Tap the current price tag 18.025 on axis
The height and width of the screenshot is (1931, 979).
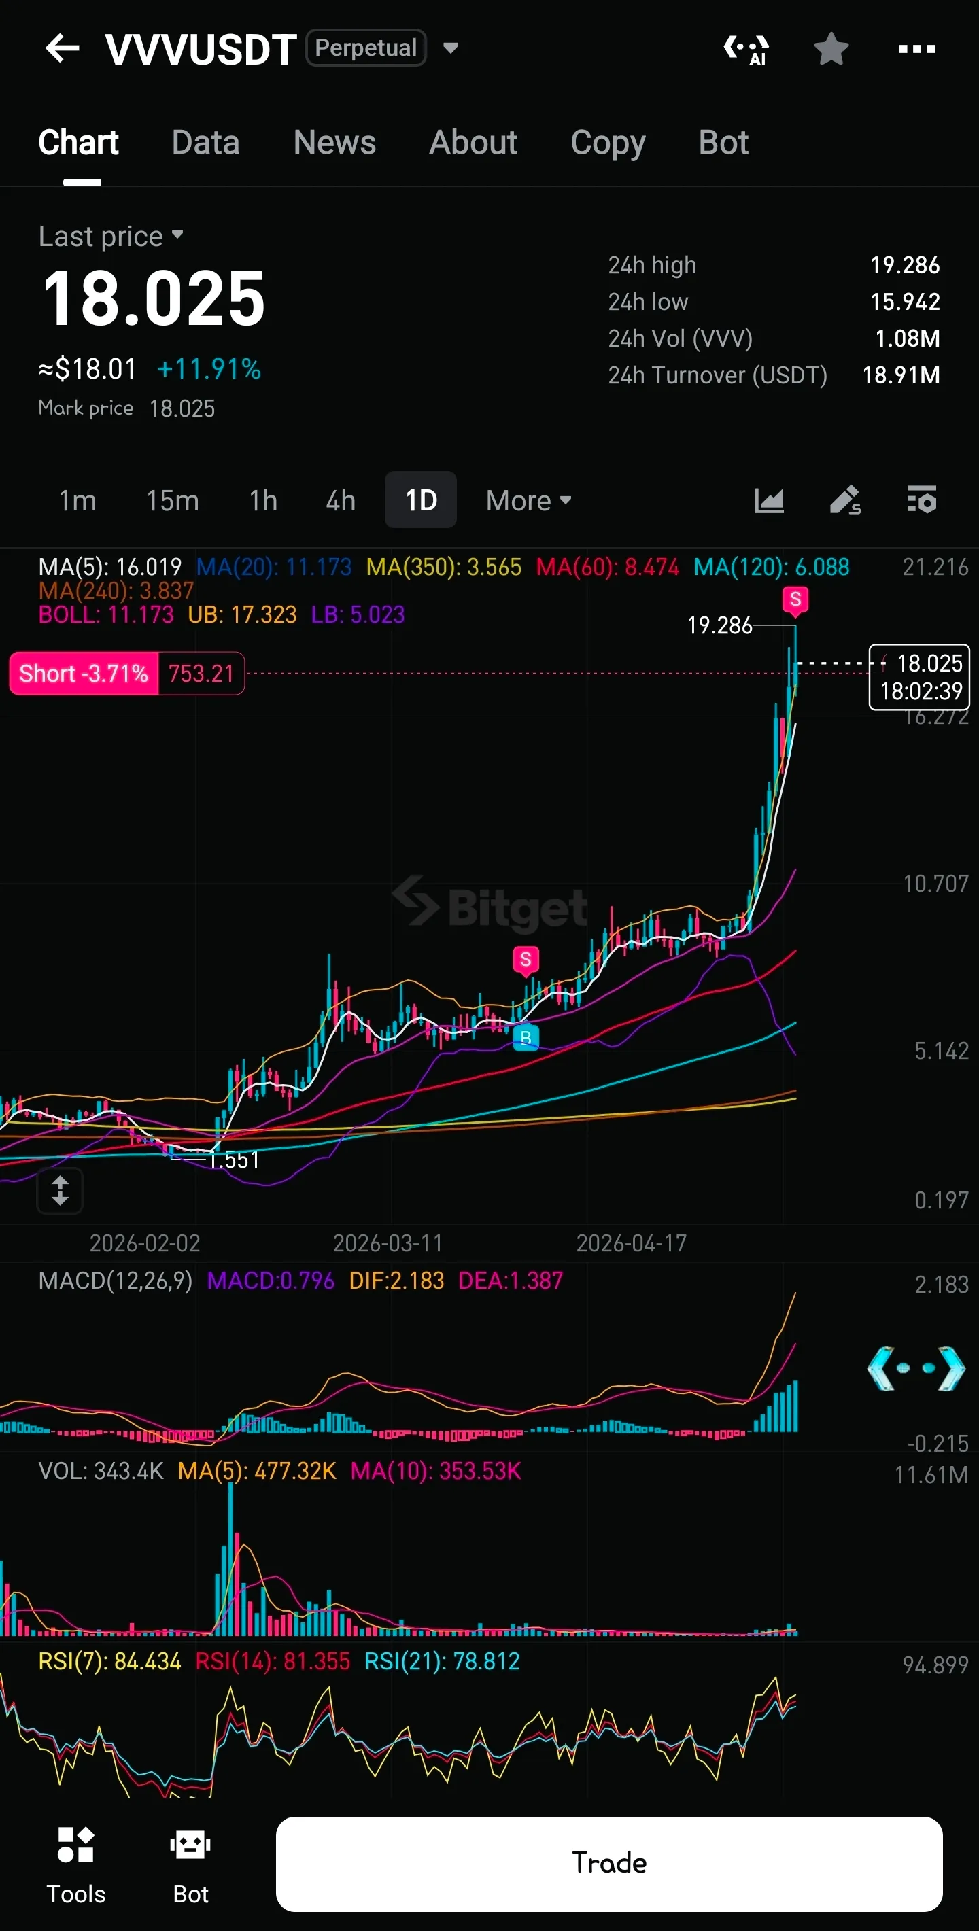click(x=919, y=677)
